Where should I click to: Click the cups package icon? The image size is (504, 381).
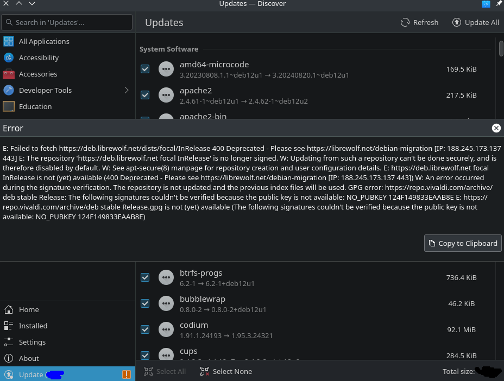tap(166, 354)
